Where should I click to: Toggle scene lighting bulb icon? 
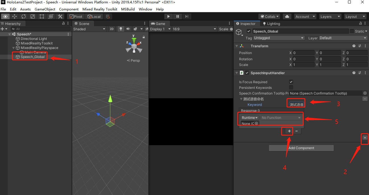pyautogui.click(x=121, y=29)
